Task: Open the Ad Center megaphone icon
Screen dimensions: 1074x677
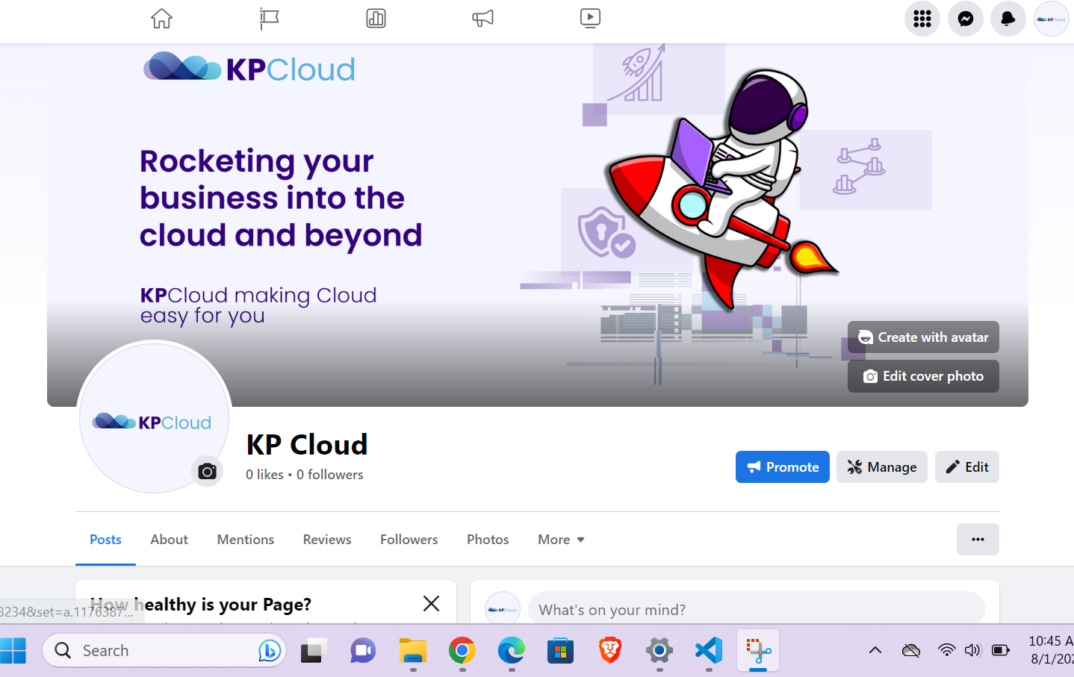Action: pyautogui.click(x=483, y=19)
